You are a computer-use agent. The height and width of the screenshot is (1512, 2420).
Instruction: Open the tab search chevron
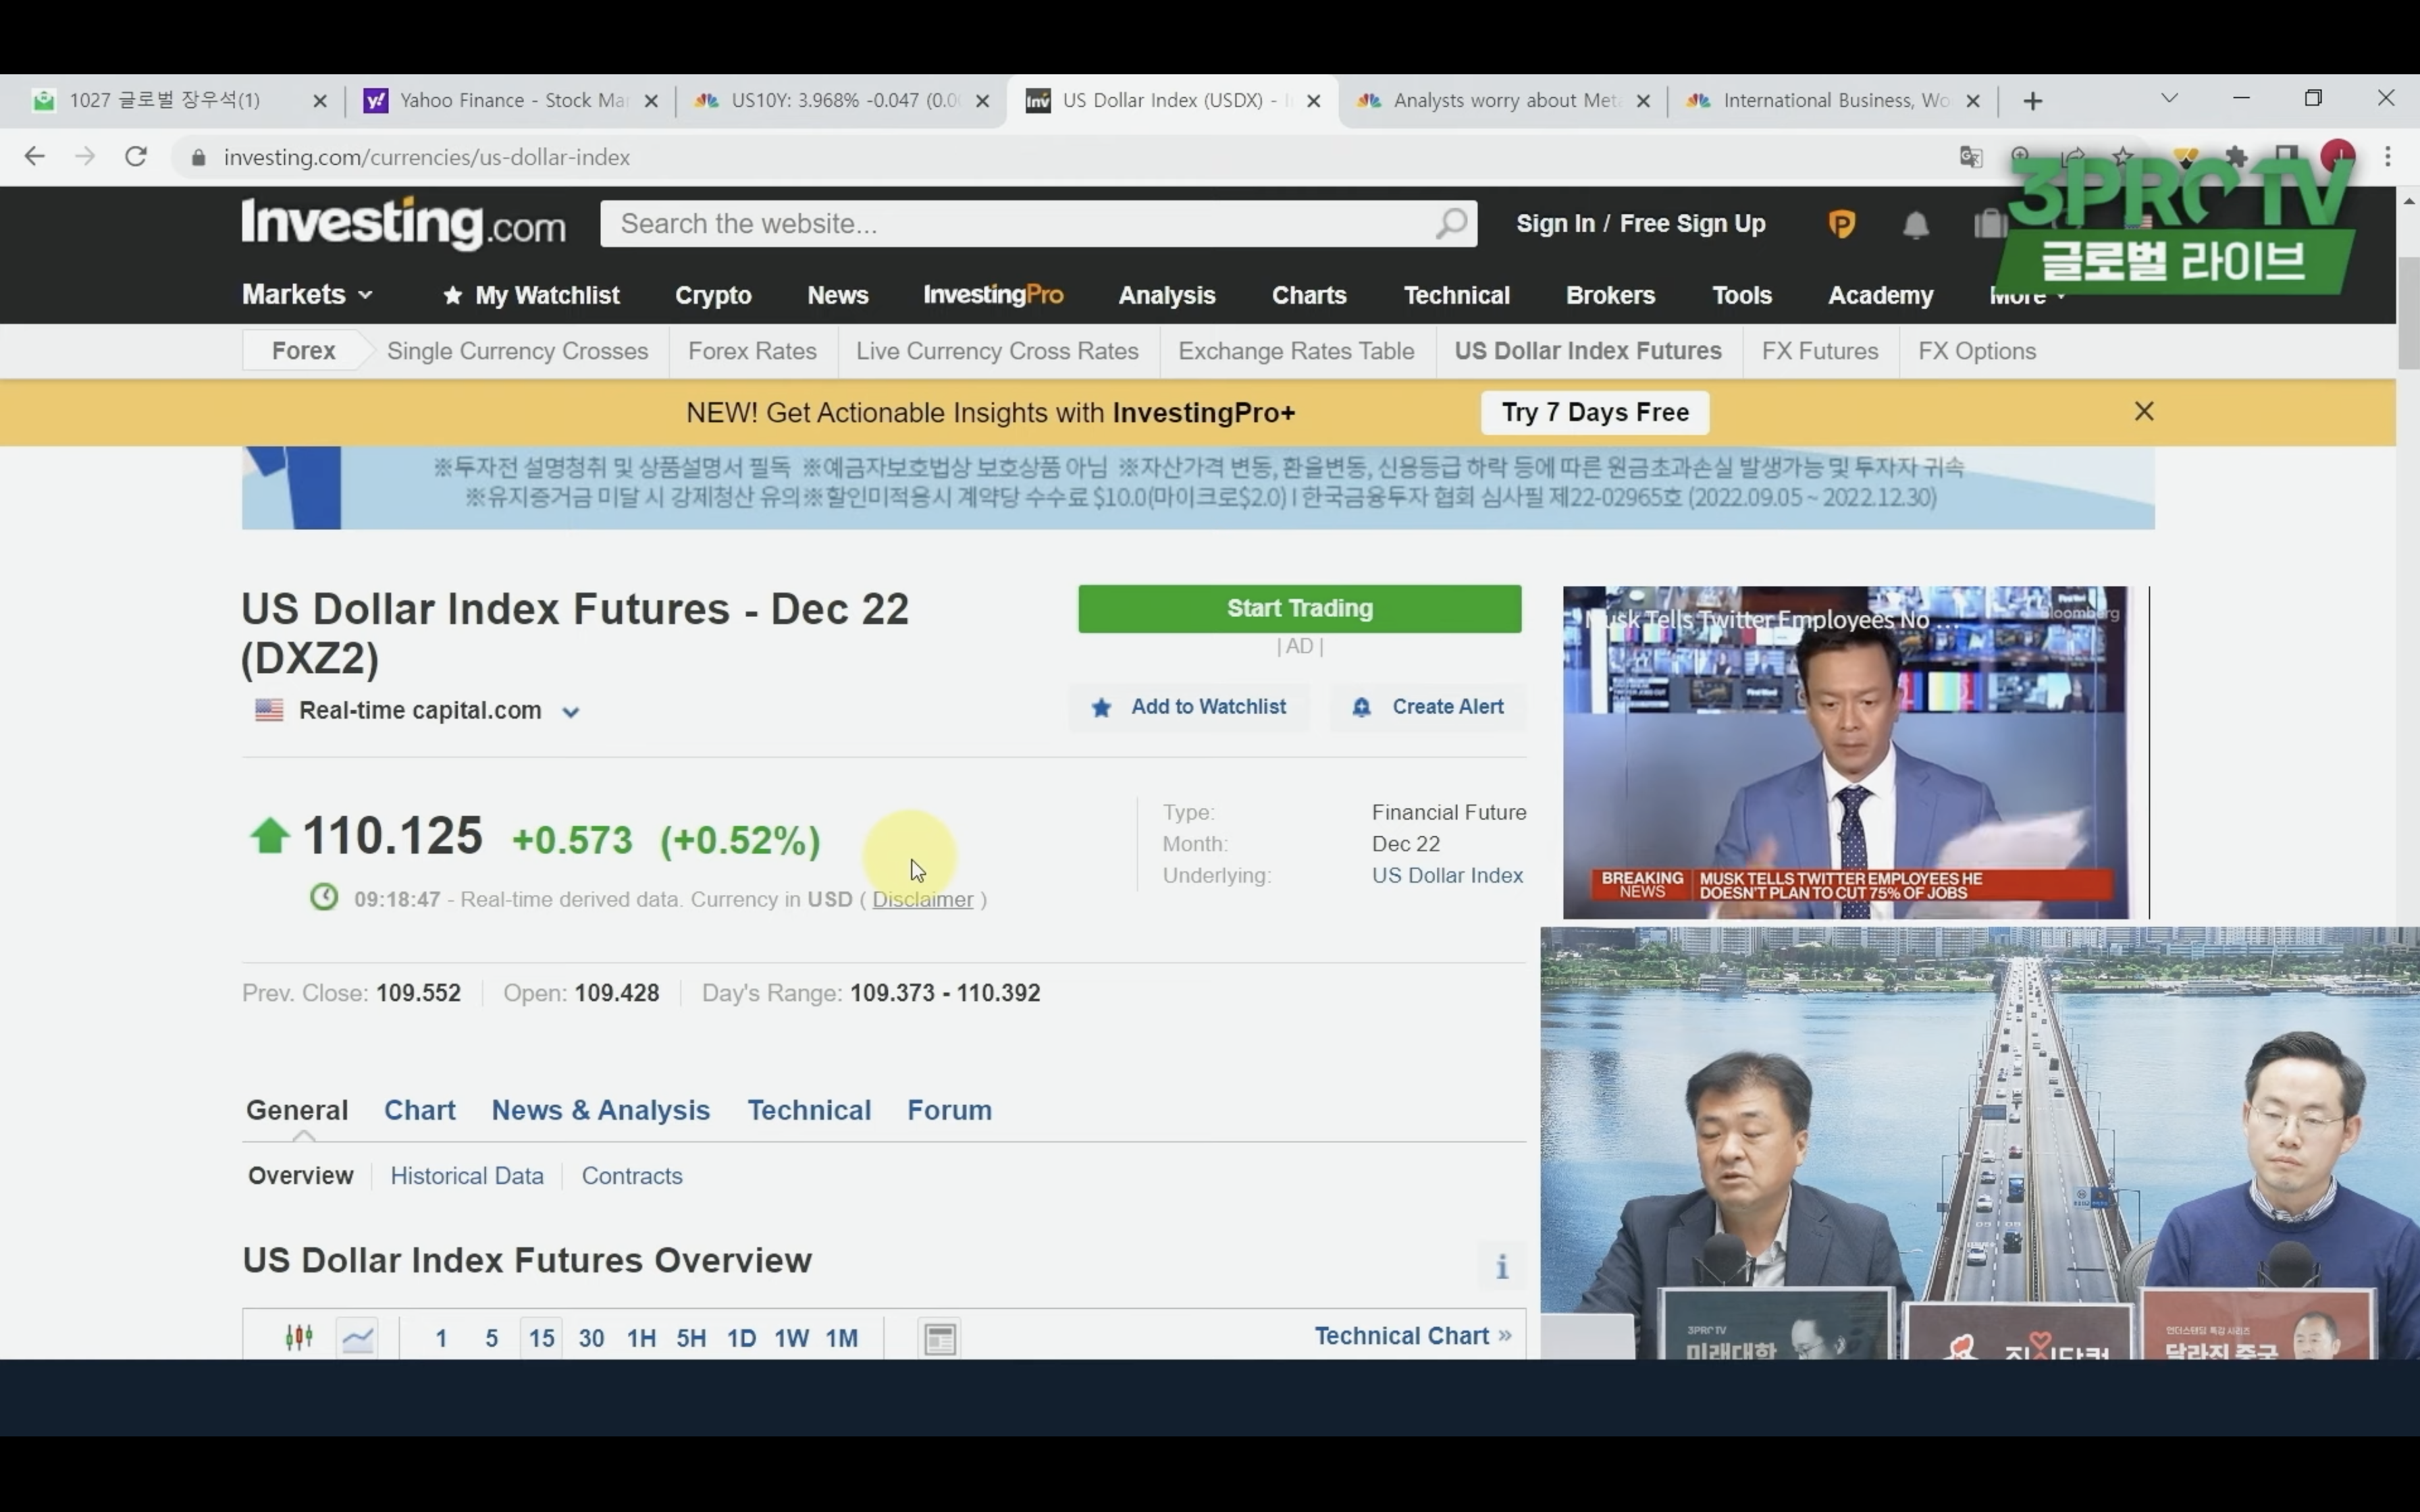tap(2169, 99)
